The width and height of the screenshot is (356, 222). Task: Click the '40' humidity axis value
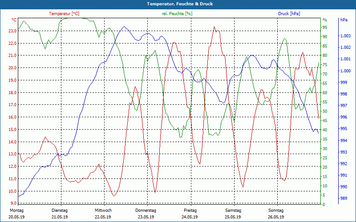coord(325,130)
